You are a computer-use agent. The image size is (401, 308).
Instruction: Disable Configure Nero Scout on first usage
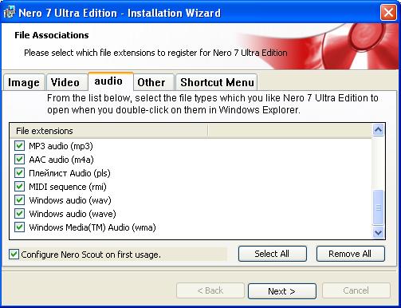point(14,255)
